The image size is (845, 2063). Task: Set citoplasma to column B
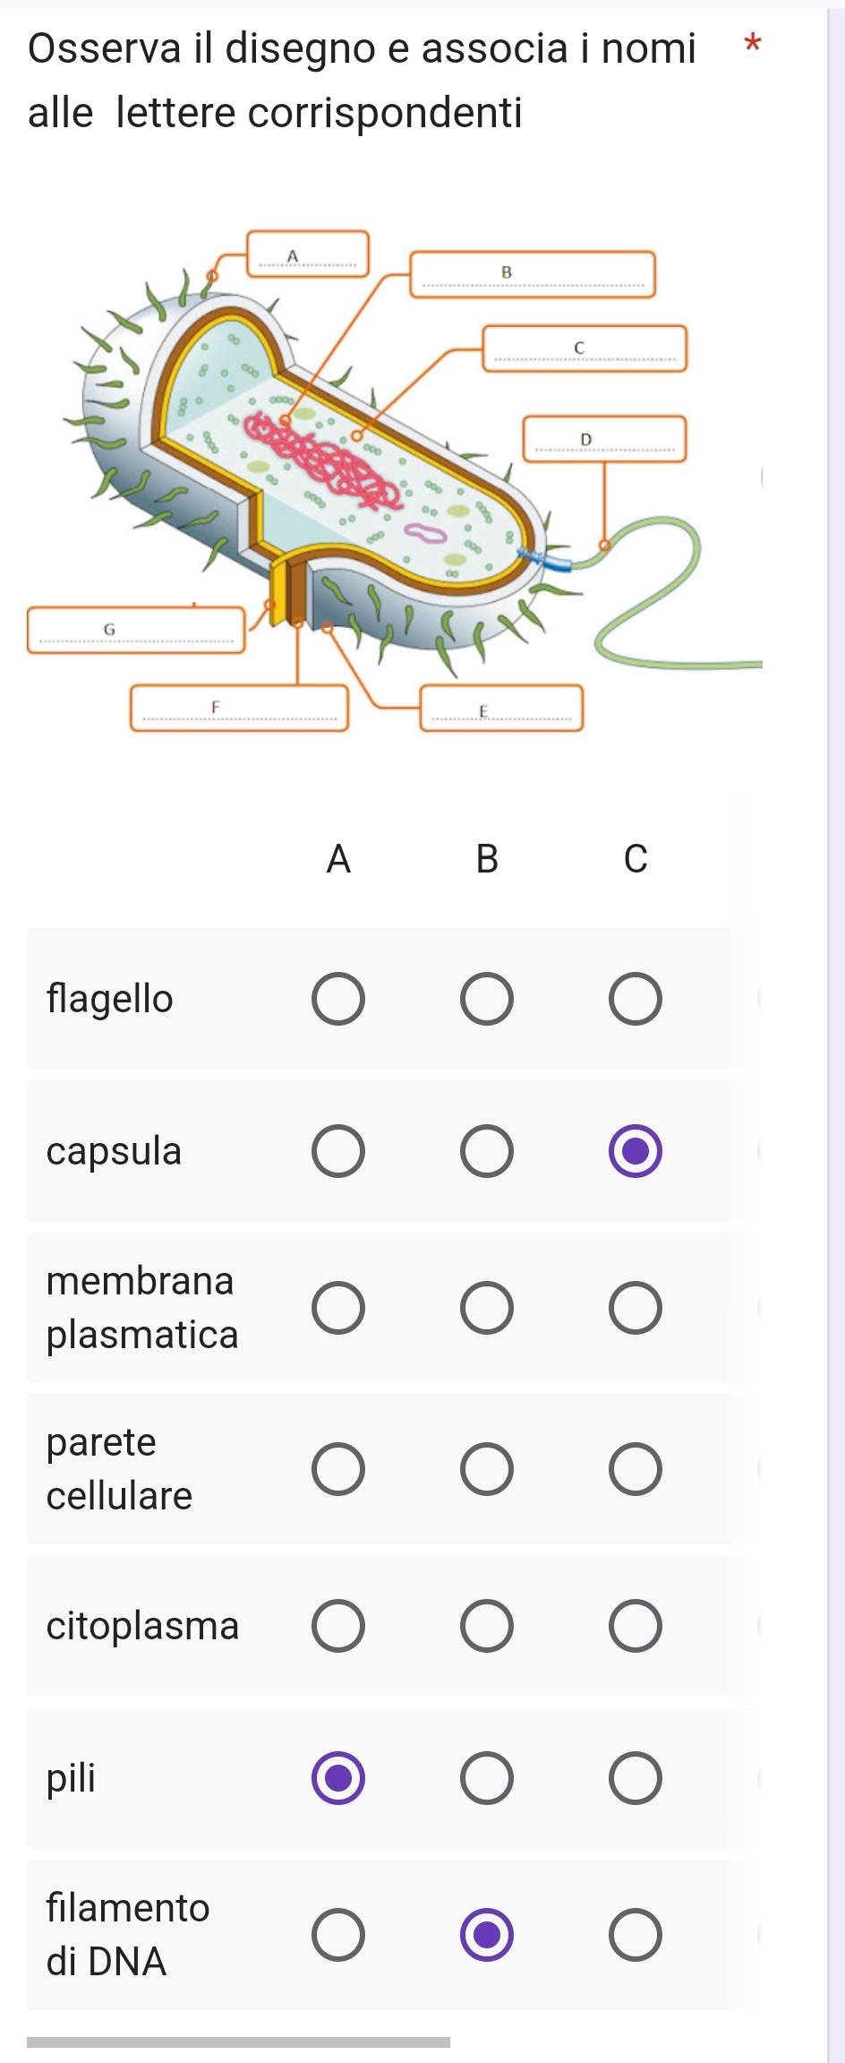pos(487,1626)
